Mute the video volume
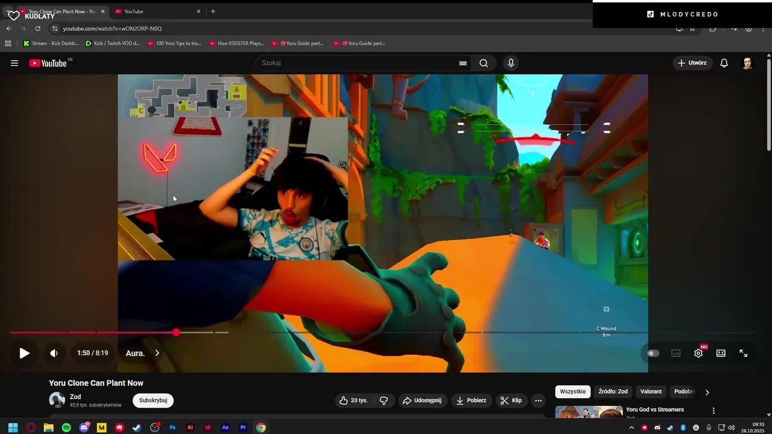This screenshot has width=772, height=434. click(54, 353)
